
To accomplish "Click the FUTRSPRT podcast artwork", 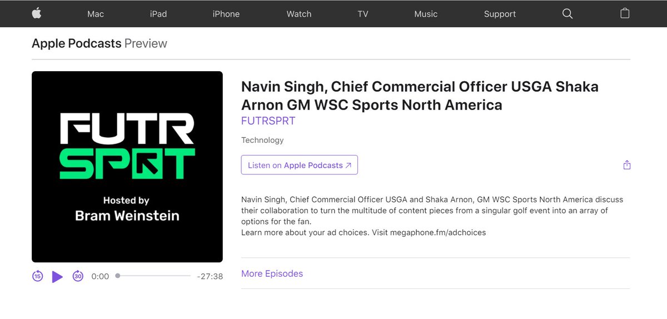I will [127, 167].
